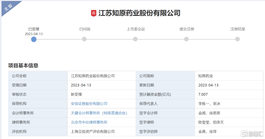Click the 上海立信资产评估有限公司 cell
This screenshot has width=265, height=139.
tap(93, 132)
